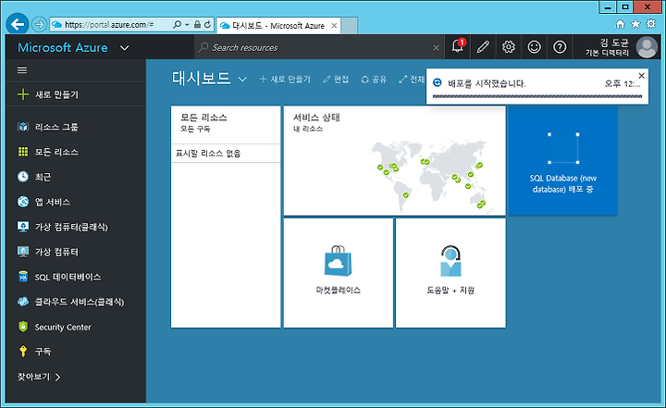Expand 찾아보기 chevron in sidebar
Viewport: 666px width, 408px height.
coord(57,377)
